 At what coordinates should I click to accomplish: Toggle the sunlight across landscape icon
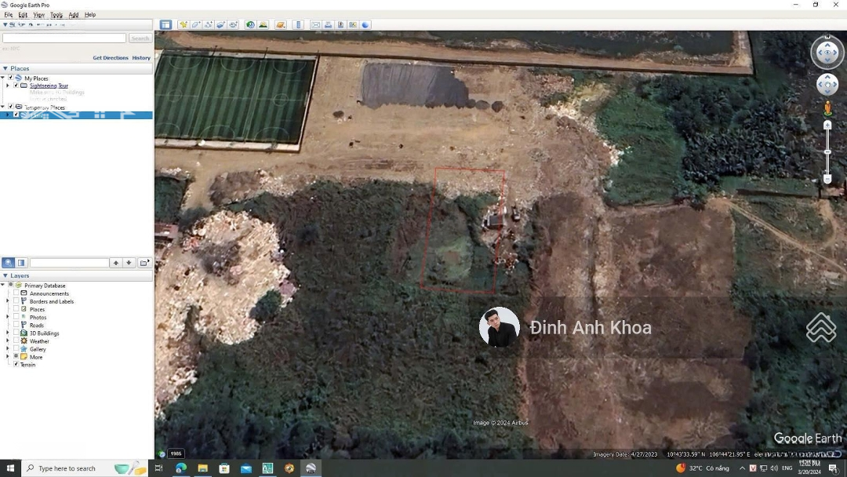[263, 25]
